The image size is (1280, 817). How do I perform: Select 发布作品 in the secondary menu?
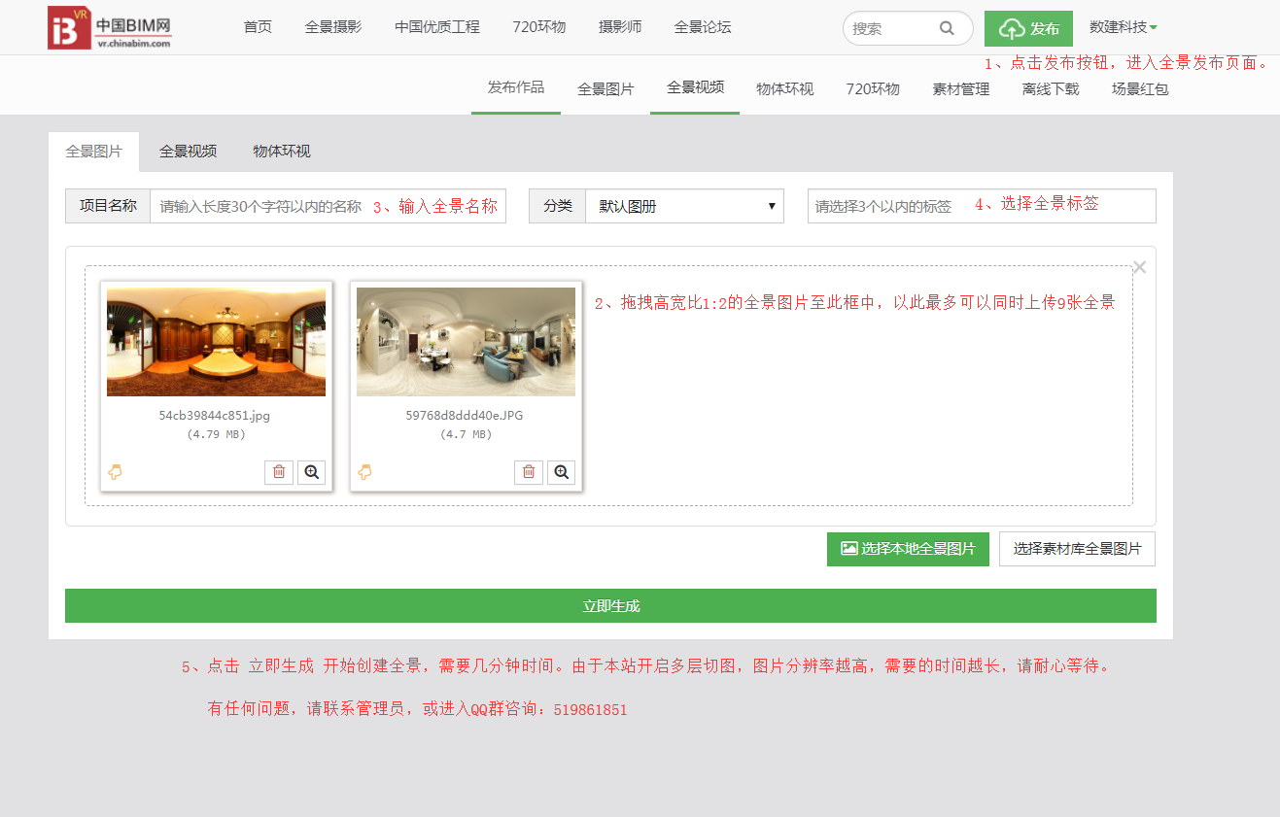(x=516, y=87)
